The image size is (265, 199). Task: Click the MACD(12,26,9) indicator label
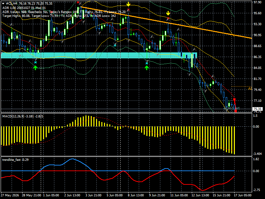click(23, 116)
